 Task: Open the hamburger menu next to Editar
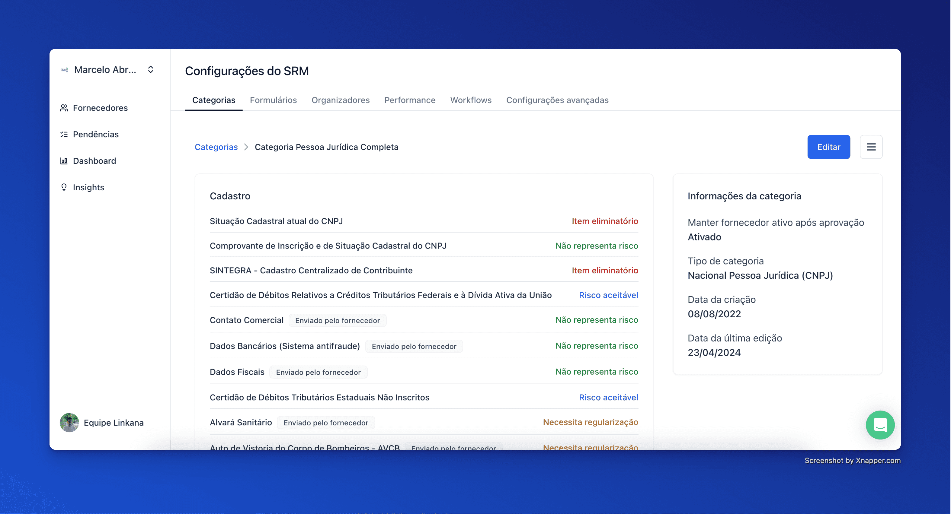point(871,147)
